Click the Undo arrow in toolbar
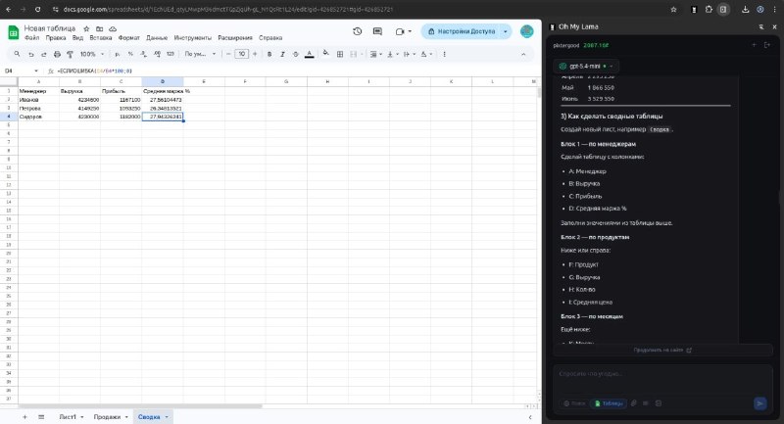Screen dimensions: 784x424 [x=31, y=54]
